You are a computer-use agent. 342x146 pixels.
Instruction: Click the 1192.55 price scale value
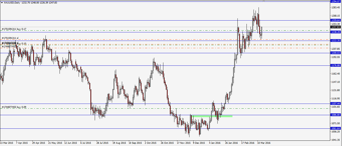tap(336, 57)
